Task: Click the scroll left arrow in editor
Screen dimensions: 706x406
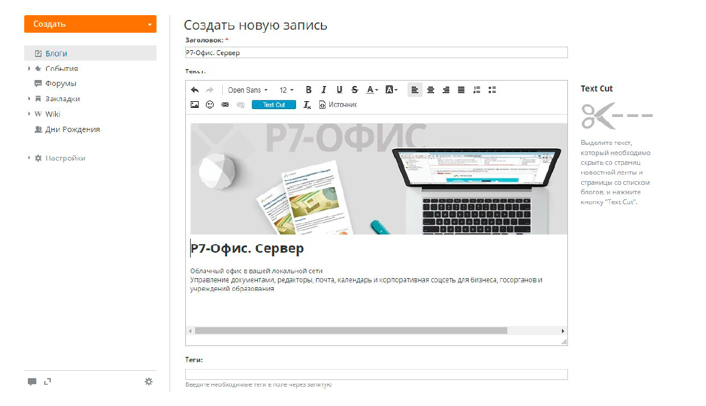Action: coord(190,331)
